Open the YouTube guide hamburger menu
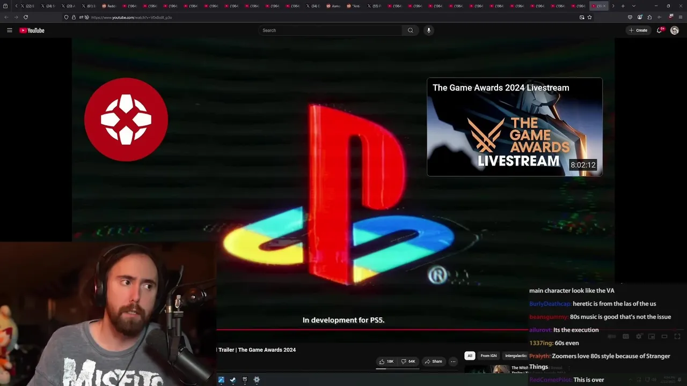This screenshot has height=386, width=687. coord(9,31)
